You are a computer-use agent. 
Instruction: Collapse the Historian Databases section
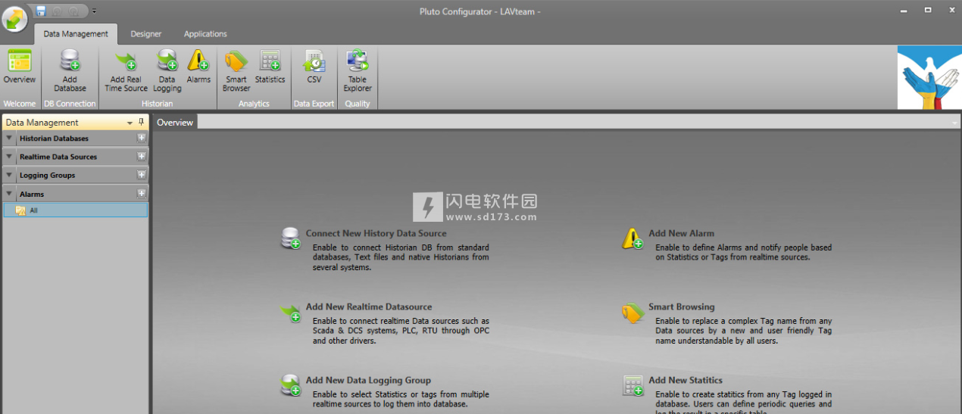pyautogui.click(x=9, y=139)
